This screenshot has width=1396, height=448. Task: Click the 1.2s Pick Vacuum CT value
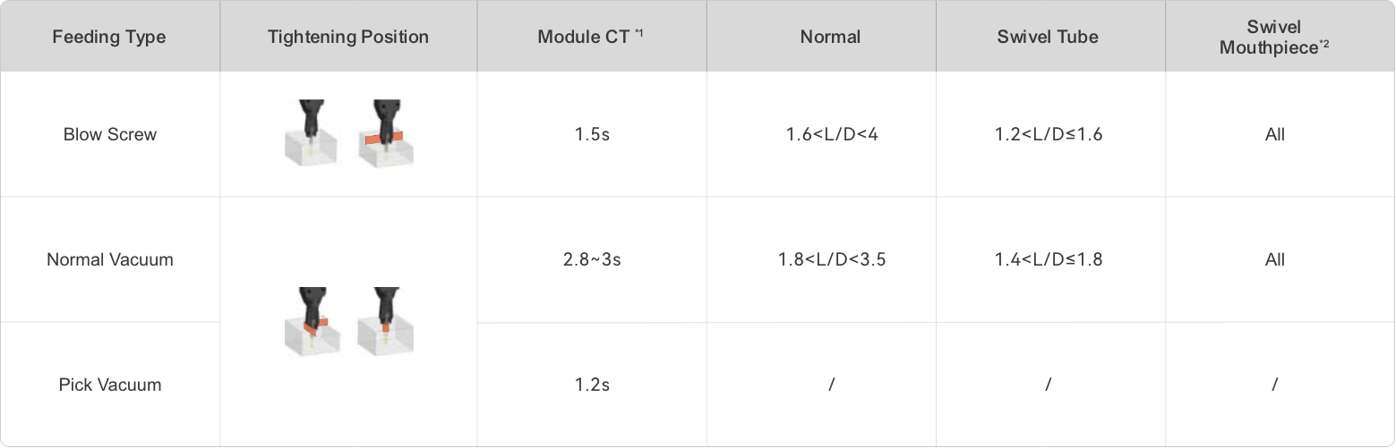pos(592,385)
